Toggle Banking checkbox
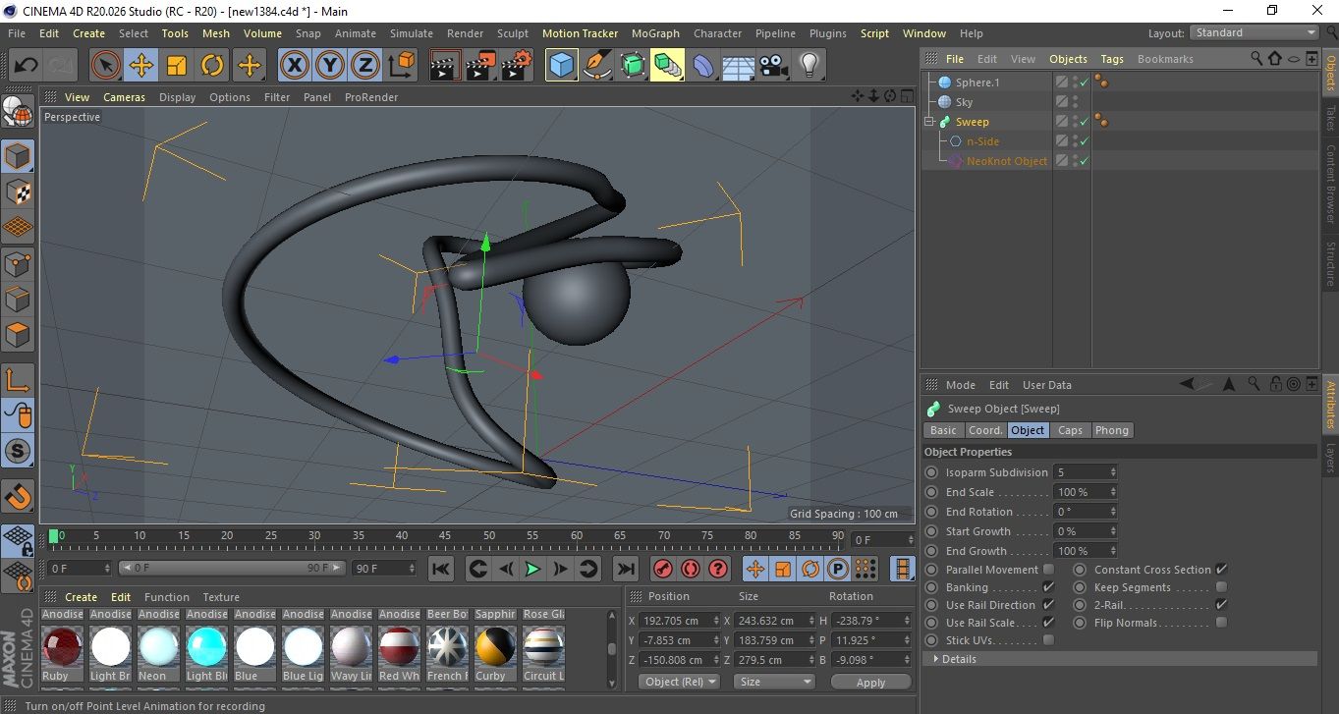 (x=1048, y=587)
